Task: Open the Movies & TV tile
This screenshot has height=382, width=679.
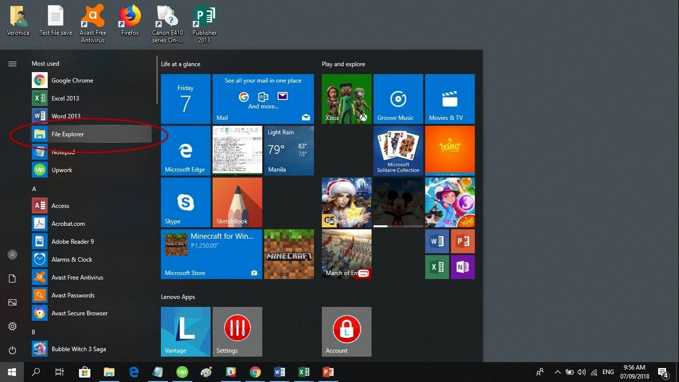Action: pyautogui.click(x=450, y=99)
